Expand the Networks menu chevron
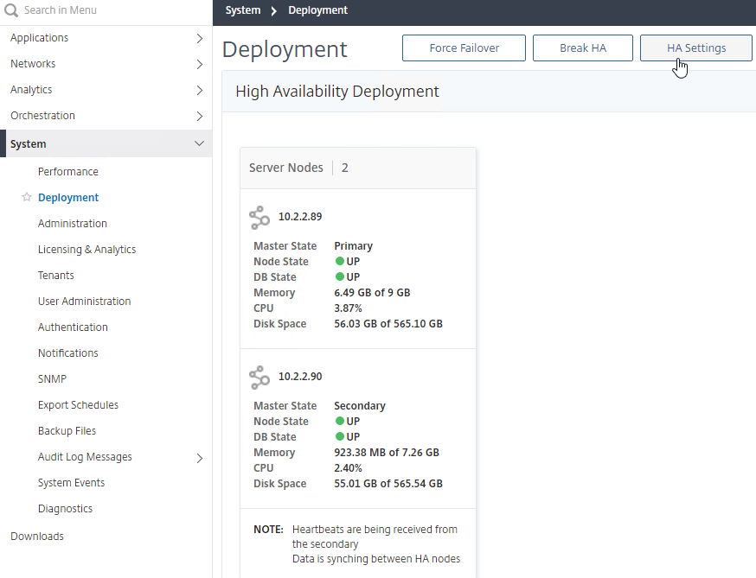Screen dimensions: 756x578 click(x=200, y=64)
